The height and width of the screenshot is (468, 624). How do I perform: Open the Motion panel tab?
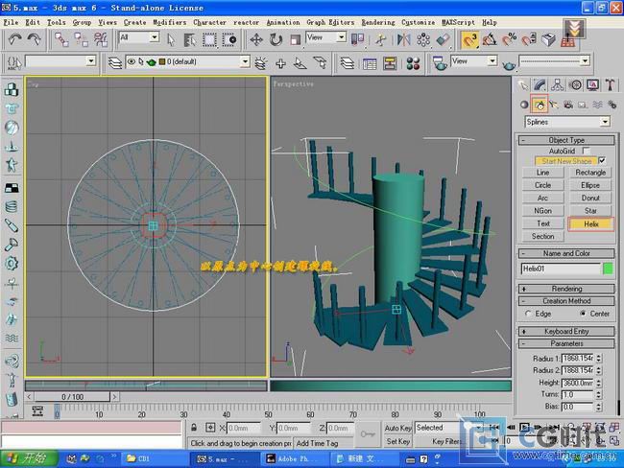[575, 84]
